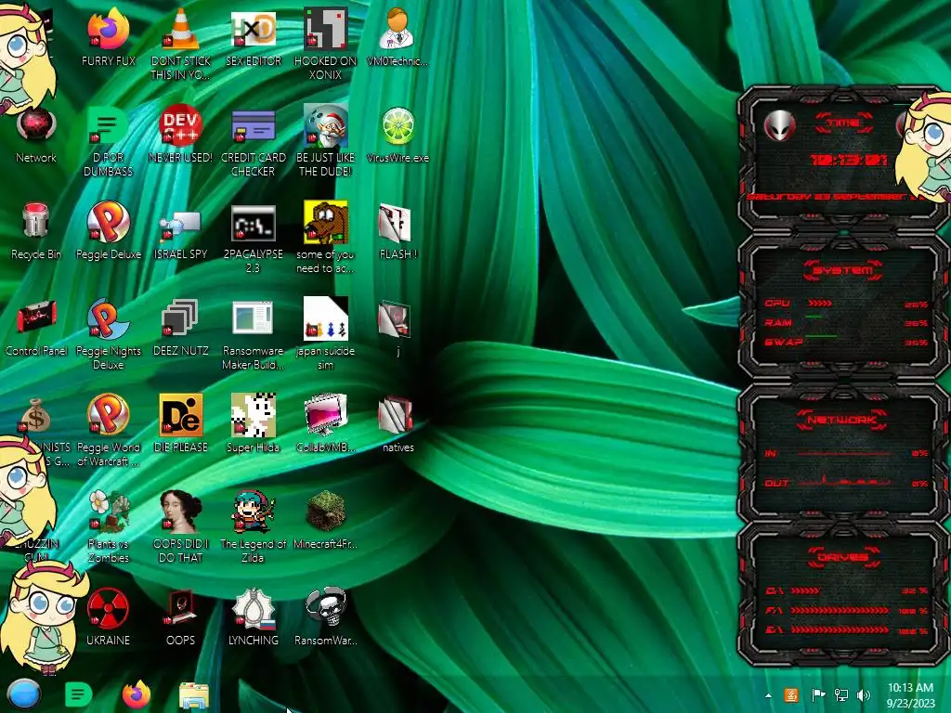Click the SWAP label in the SYSTEM panel

(783, 343)
